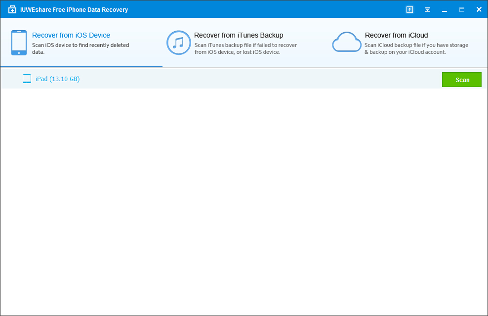488x316 pixels.
Task: Click the iOS device scan description text
Action: pos(81,48)
